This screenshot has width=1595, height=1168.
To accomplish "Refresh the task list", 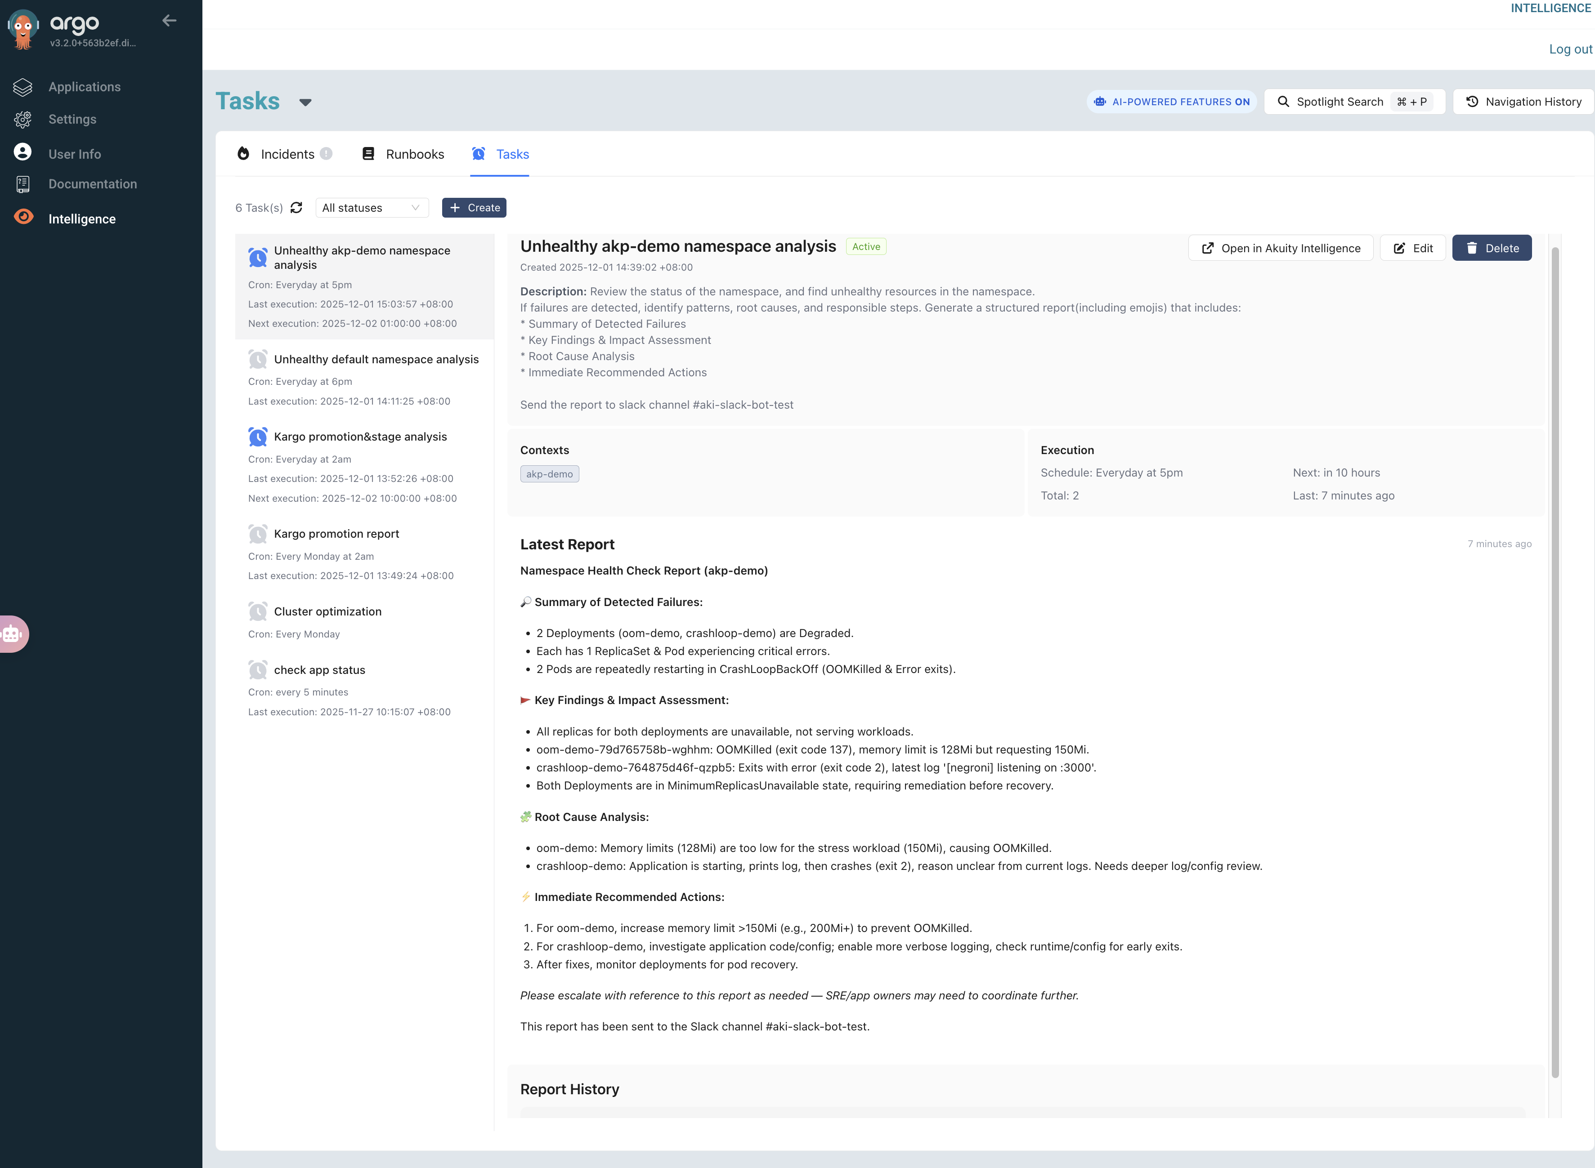I will [x=296, y=207].
